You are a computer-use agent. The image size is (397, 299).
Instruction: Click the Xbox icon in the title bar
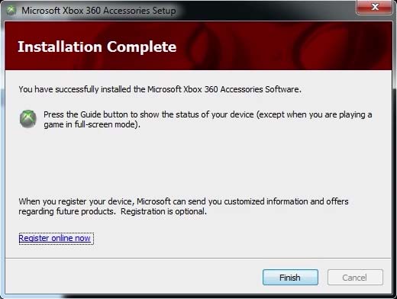11,10
